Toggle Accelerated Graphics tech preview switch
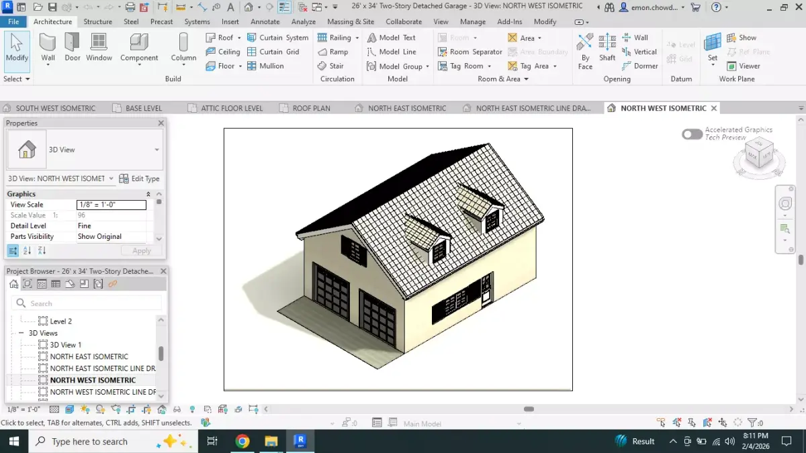Image resolution: width=806 pixels, height=453 pixels. 692,134
